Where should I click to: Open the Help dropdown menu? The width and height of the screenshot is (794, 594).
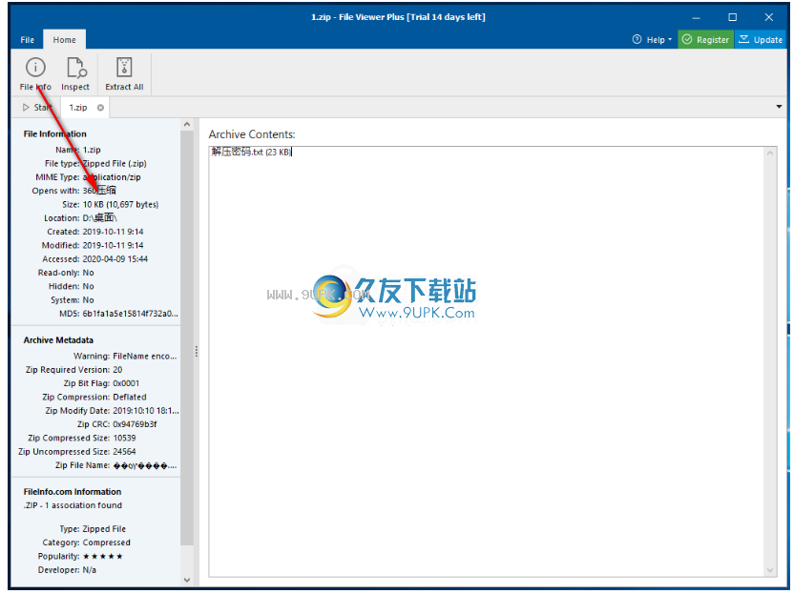652,39
